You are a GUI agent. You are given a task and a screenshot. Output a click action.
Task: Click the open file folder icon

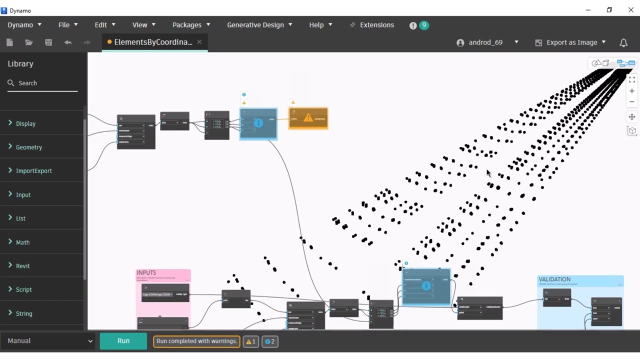29,42
